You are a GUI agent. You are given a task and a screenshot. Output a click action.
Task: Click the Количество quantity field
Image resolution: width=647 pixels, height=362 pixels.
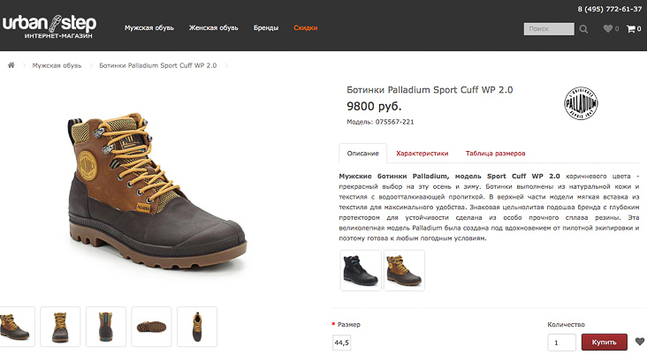pyautogui.click(x=561, y=343)
